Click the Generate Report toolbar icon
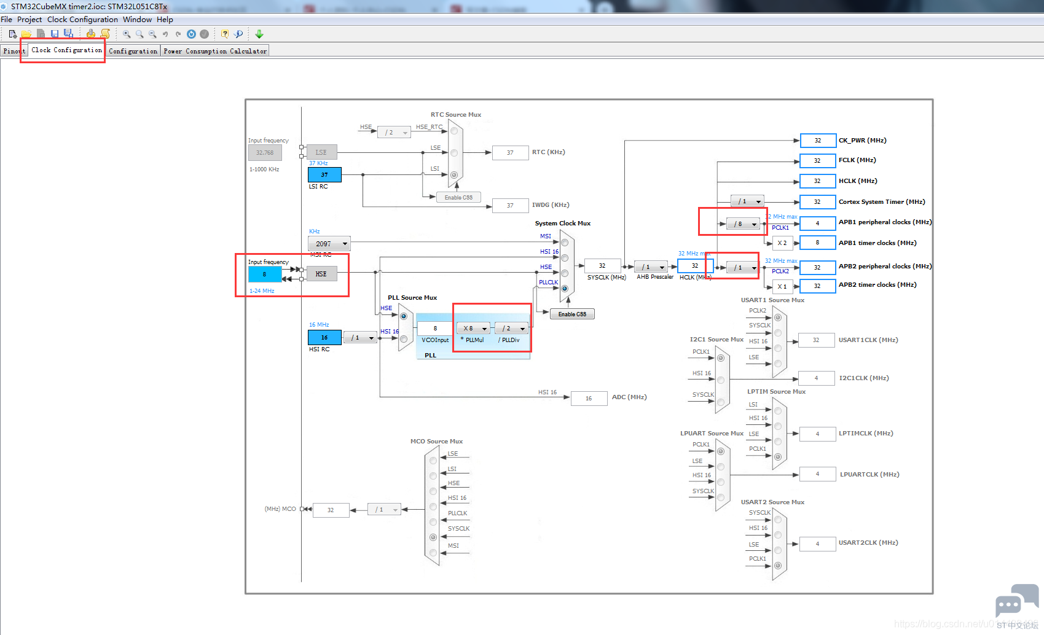 (x=91, y=34)
